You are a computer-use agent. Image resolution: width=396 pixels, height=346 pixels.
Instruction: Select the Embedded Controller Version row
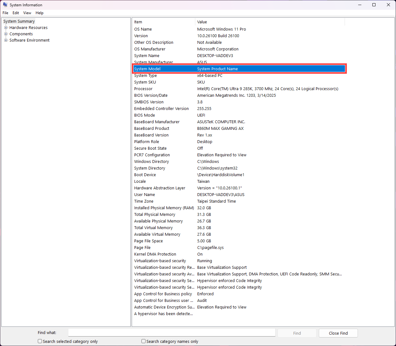tap(239, 109)
